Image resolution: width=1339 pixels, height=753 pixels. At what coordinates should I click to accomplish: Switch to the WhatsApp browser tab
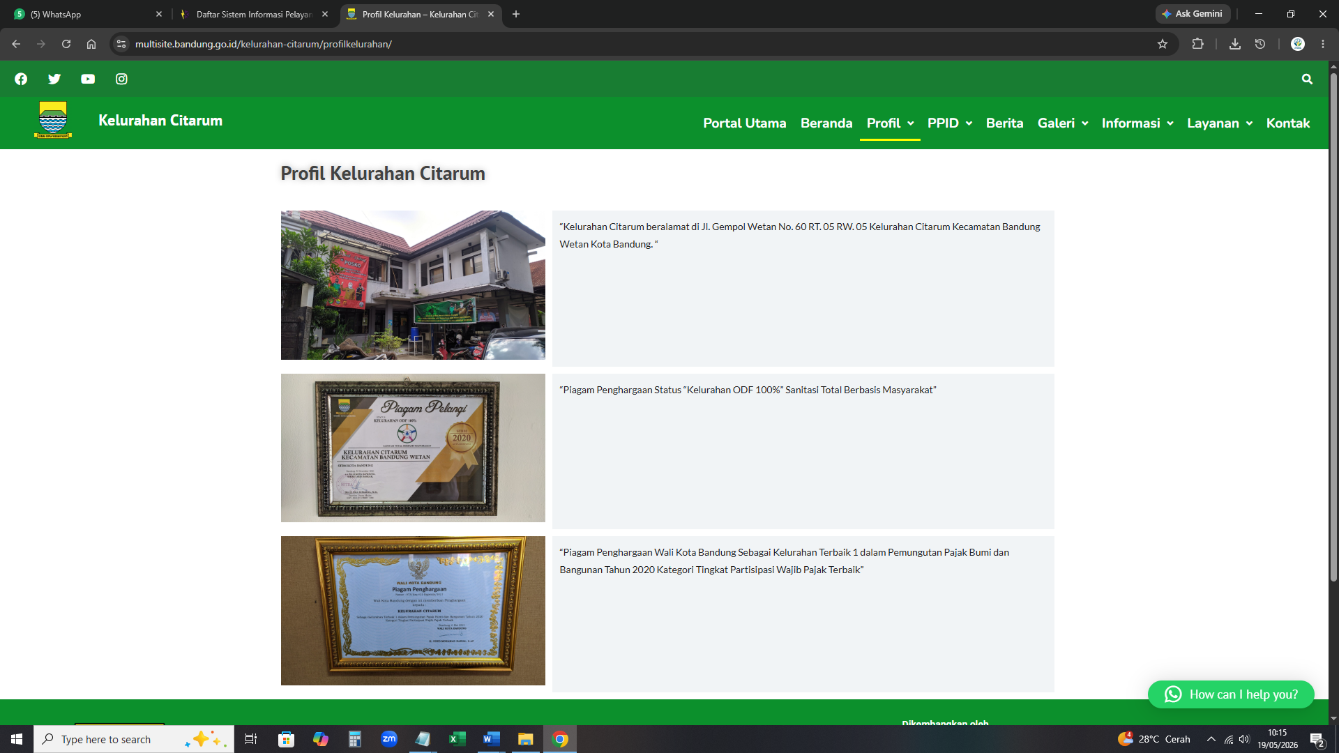coord(87,14)
